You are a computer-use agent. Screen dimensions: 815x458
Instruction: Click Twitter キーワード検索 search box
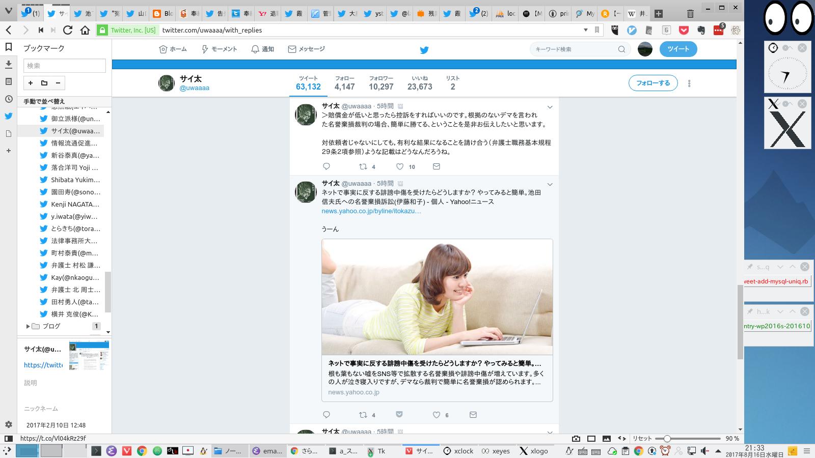click(x=580, y=49)
